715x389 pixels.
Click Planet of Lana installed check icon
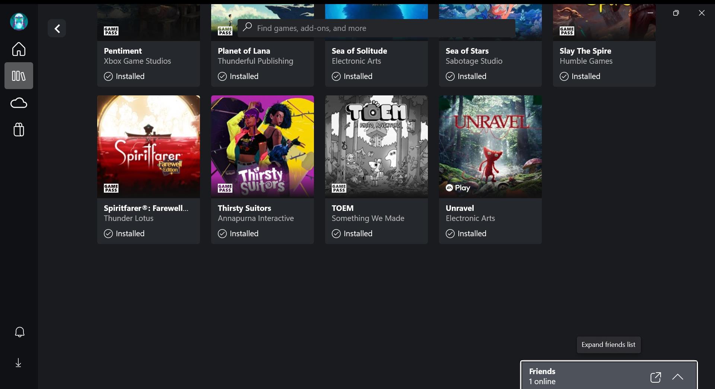pos(222,76)
